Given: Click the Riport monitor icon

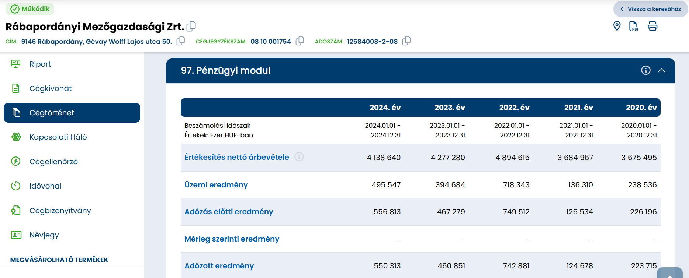Looking at the screenshot, I should point(16,64).
